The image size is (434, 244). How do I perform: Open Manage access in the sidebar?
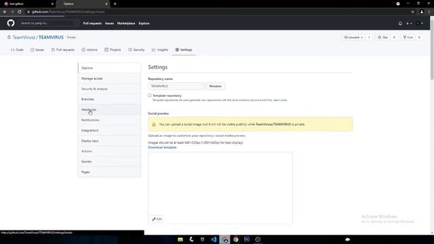point(109,79)
